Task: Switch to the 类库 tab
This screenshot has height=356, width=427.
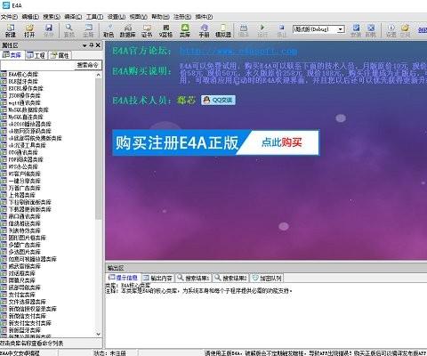Action: pyautogui.click(x=12, y=55)
